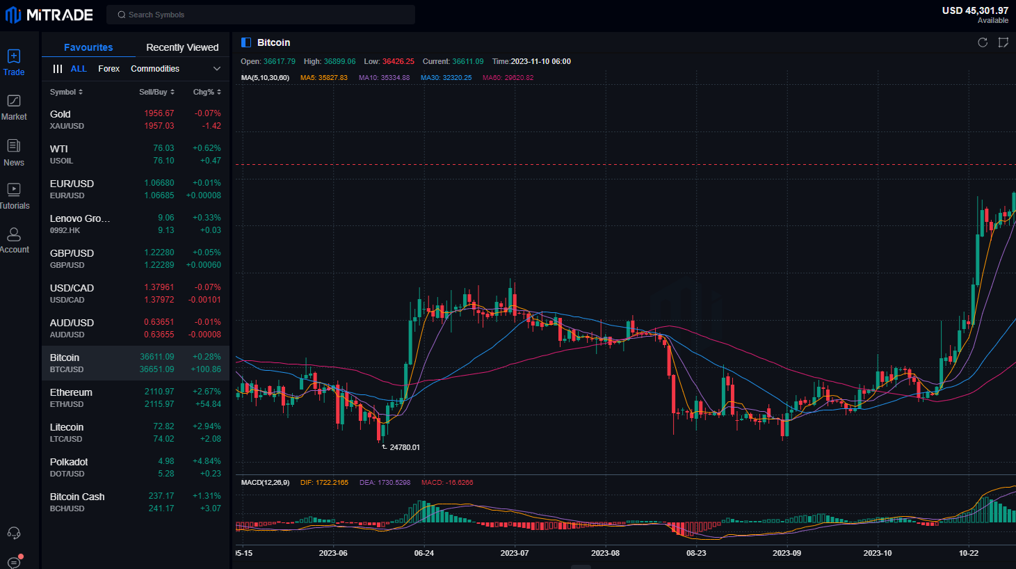Select the Forex category filter

pyautogui.click(x=108, y=69)
